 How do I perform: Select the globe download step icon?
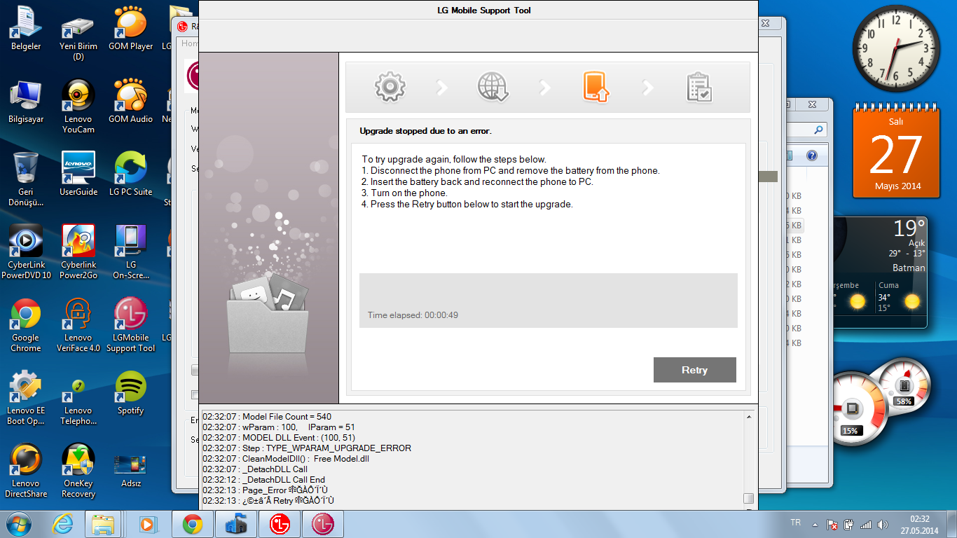pos(493,87)
